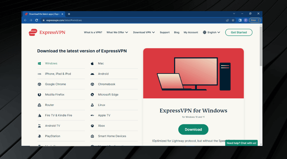Click the ExpressVPN logo
This screenshot has width=287, height=159.
47,32
